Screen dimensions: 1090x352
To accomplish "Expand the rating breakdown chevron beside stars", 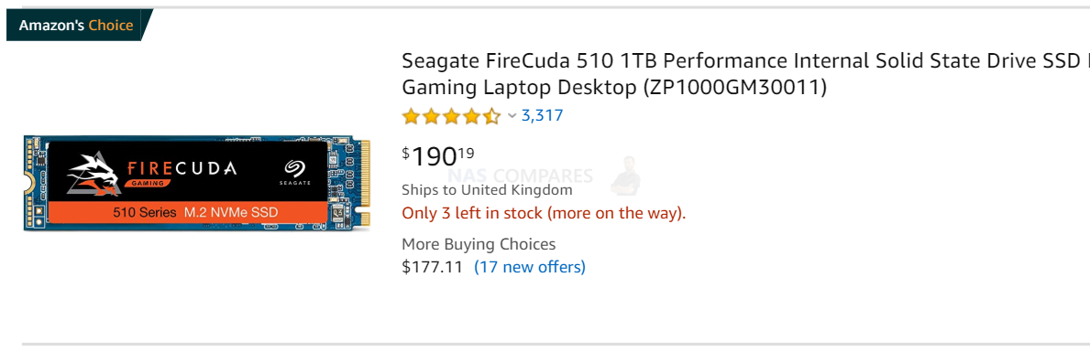I will coord(512,116).
